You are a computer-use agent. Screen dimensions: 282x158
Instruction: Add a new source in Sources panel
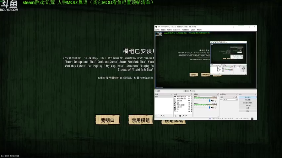(x=175, y=116)
